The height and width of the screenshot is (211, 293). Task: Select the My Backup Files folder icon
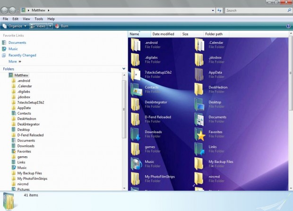(198, 164)
